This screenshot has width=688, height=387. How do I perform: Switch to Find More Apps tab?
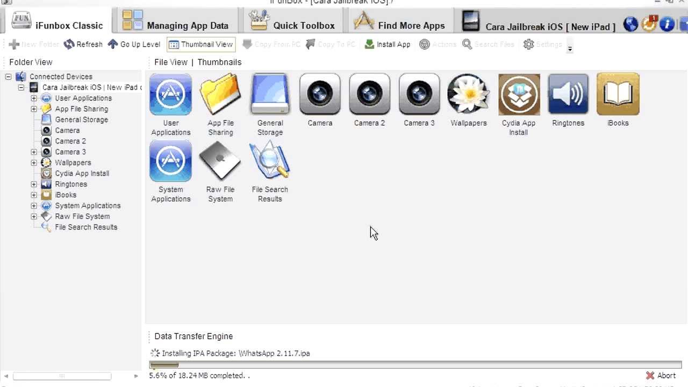tap(399, 21)
